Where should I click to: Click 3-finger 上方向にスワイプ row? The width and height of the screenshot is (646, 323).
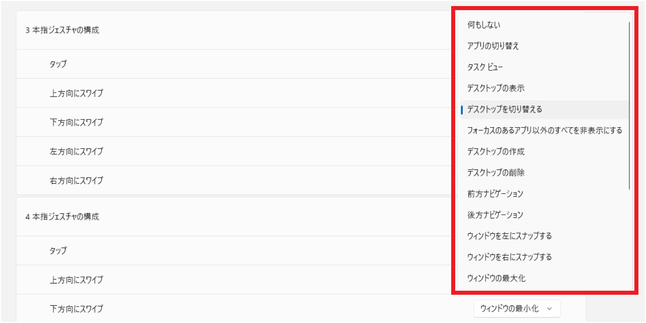click(x=77, y=93)
